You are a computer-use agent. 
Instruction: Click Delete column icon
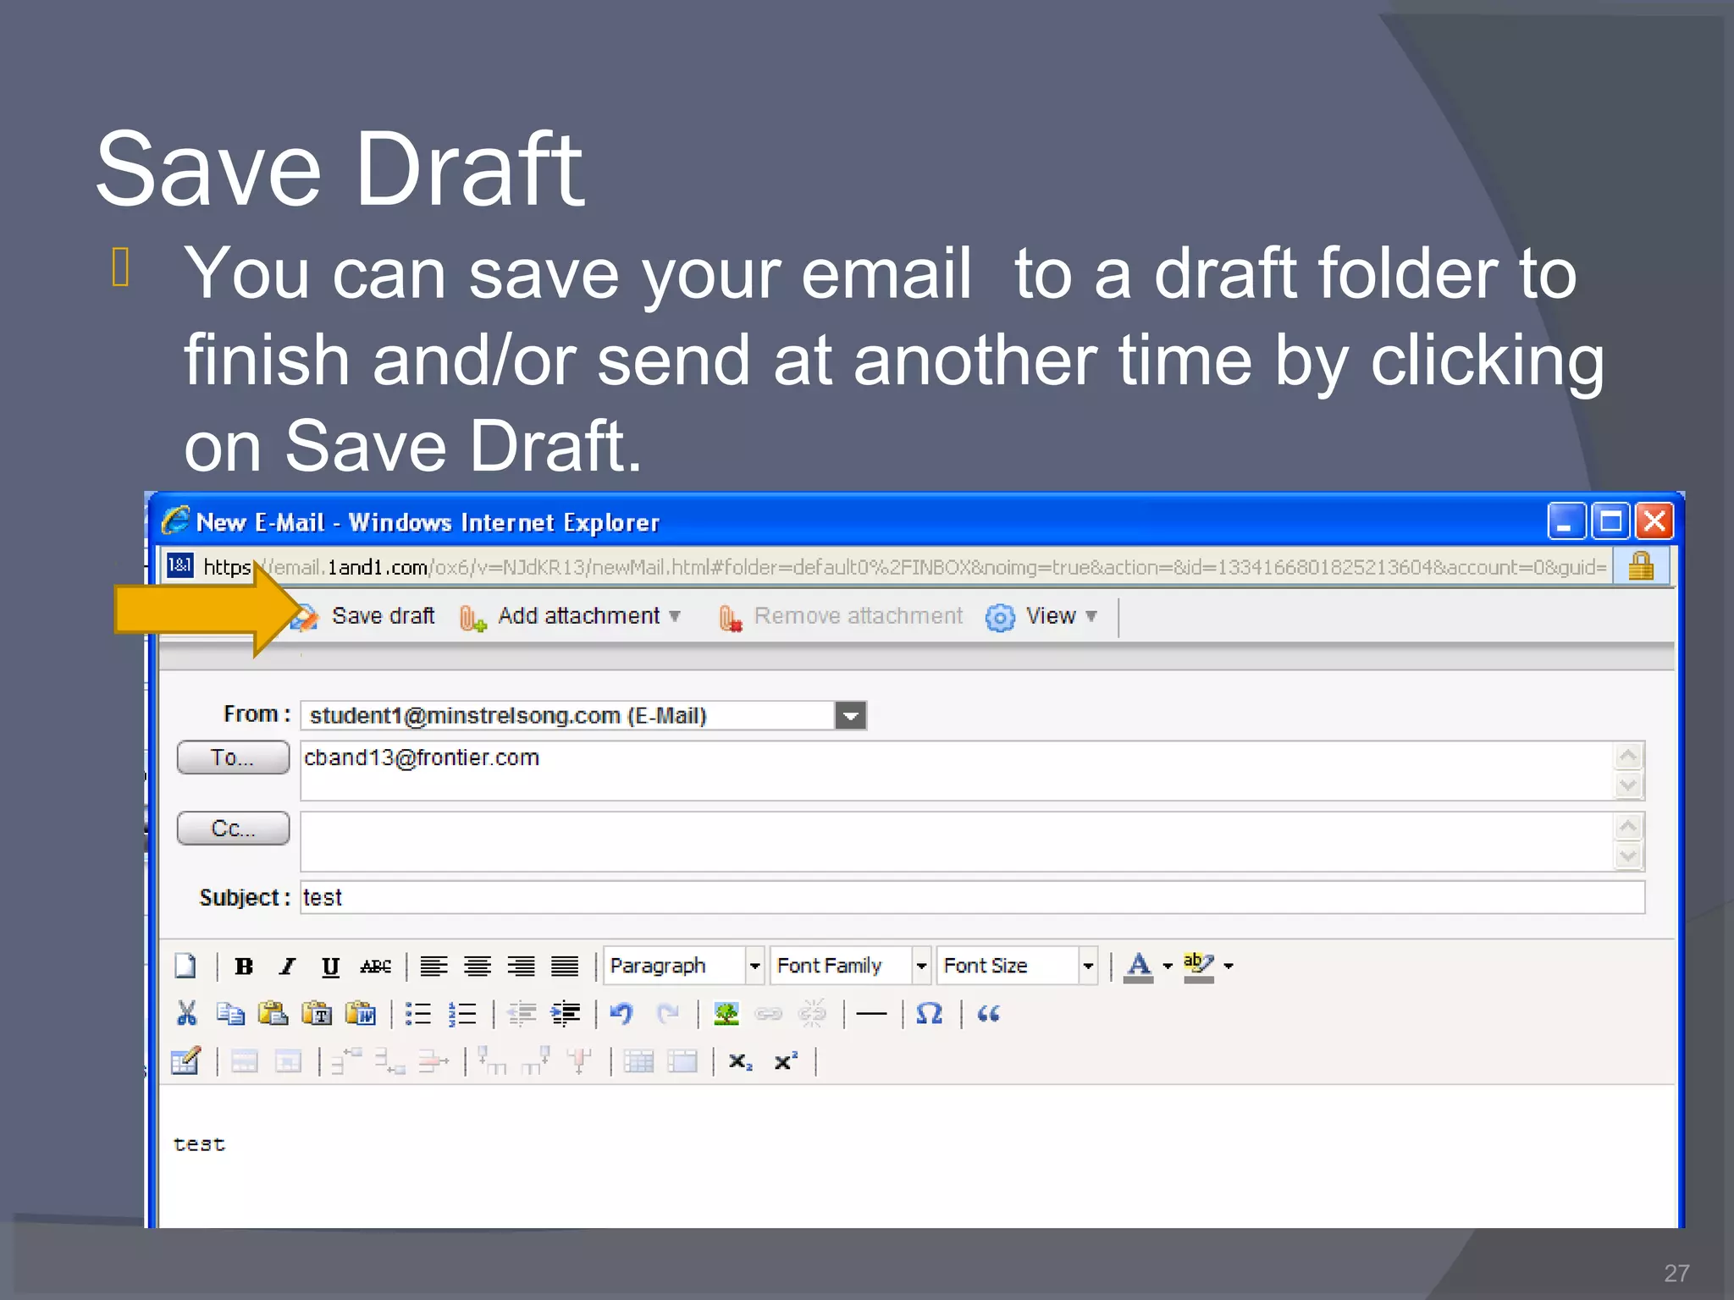coord(580,1060)
